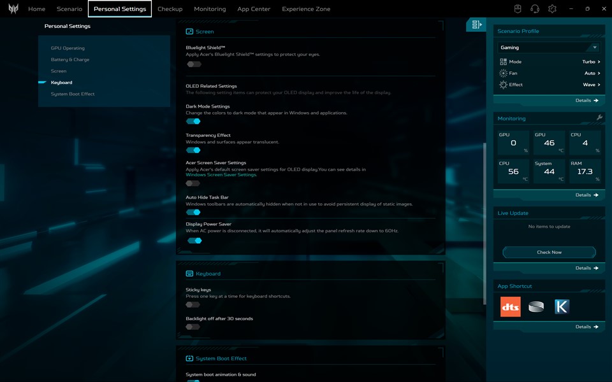The image size is (612, 382).
Task: Open the coil-shaped app shortcut
Action: pos(536,307)
